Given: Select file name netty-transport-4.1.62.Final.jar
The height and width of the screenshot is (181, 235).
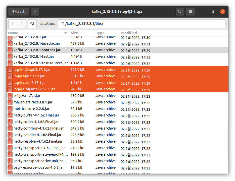Looking at the screenshot, I should 39,148.
